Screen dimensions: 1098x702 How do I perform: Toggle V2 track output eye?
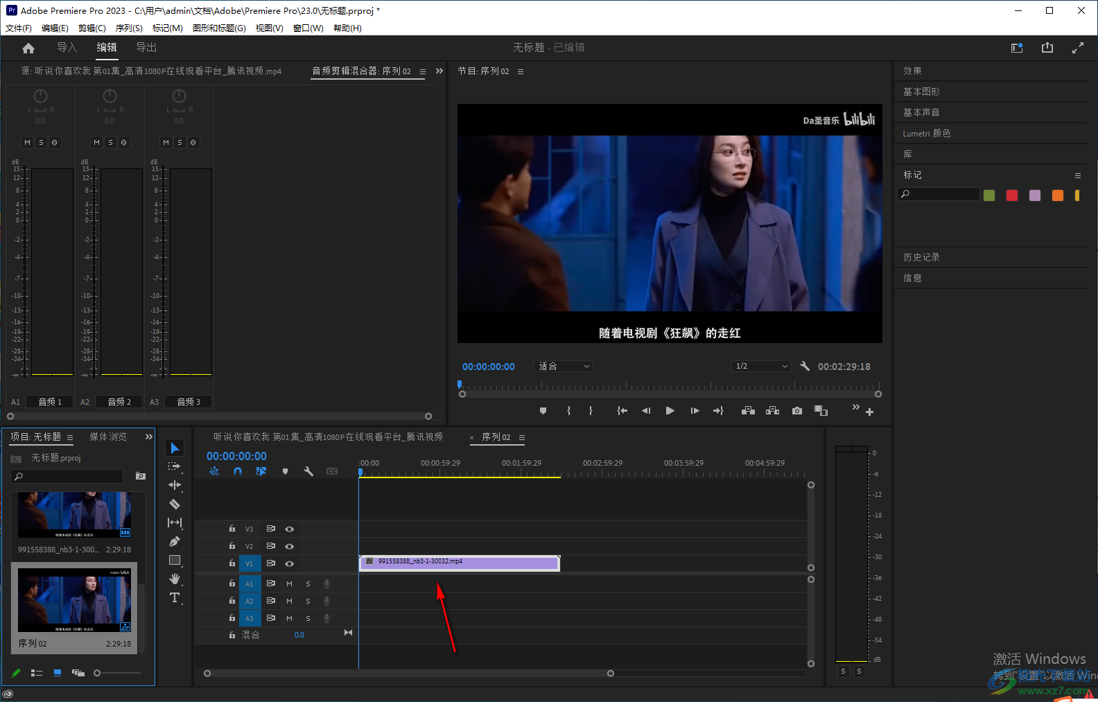(290, 546)
